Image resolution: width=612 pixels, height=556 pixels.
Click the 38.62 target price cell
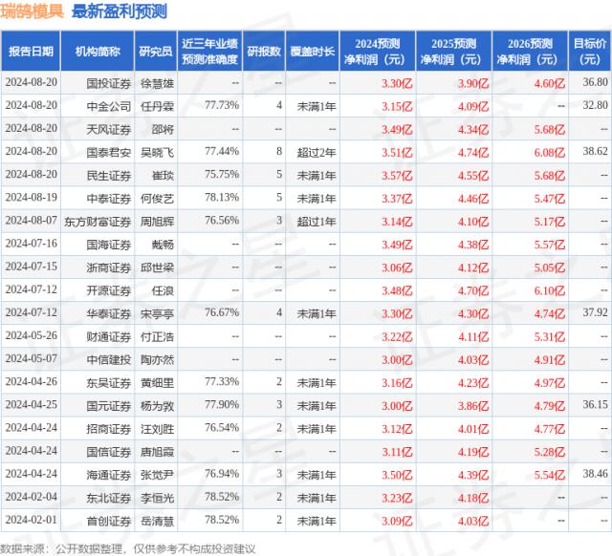(x=595, y=151)
